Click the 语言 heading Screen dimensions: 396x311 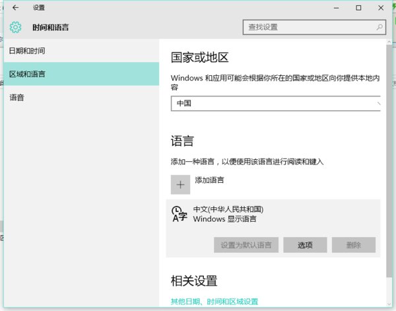click(182, 141)
